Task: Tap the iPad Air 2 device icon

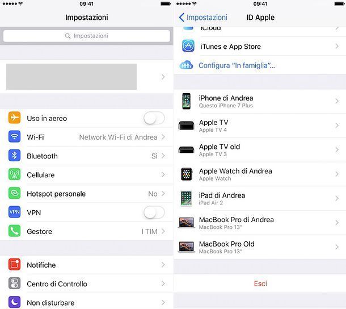Action: coord(186,198)
